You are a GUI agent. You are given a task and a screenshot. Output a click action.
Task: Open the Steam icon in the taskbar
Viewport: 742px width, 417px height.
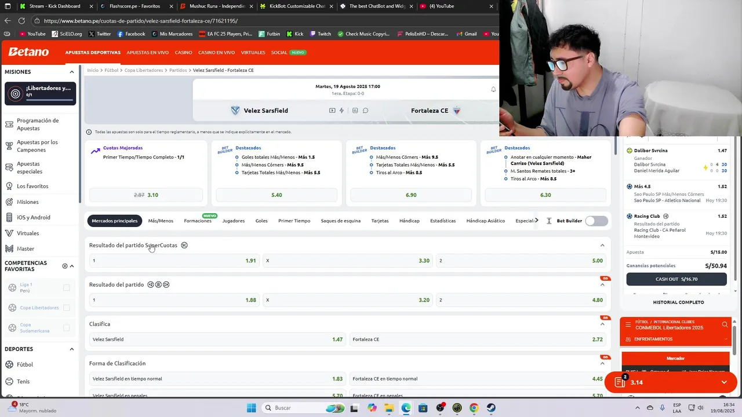490,408
